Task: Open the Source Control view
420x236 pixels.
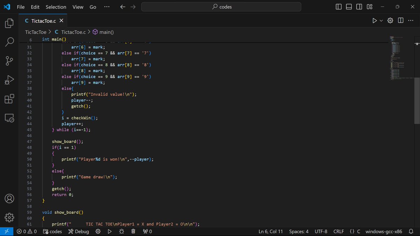Action: pos(9,61)
